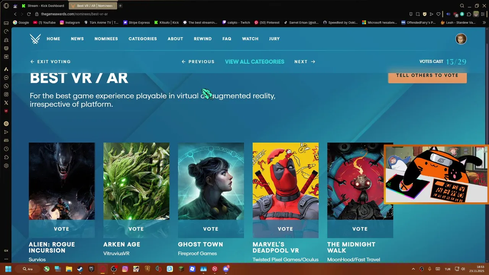Open the HOME menu item

pyautogui.click(x=53, y=39)
